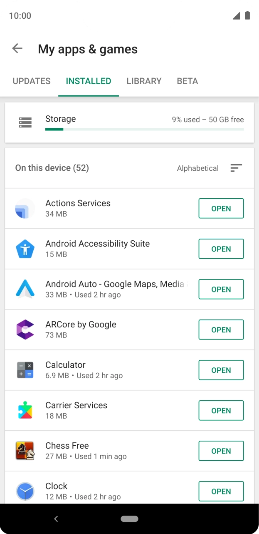
Task: Select the BETA tab
Action: pos(187,81)
